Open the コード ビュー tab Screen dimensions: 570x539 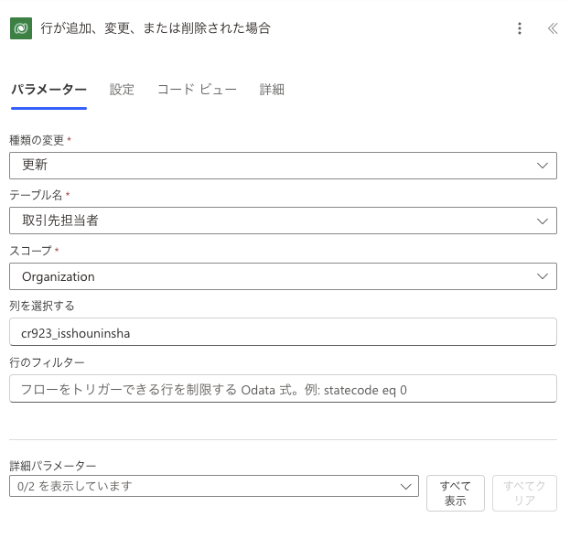point(197,90)
